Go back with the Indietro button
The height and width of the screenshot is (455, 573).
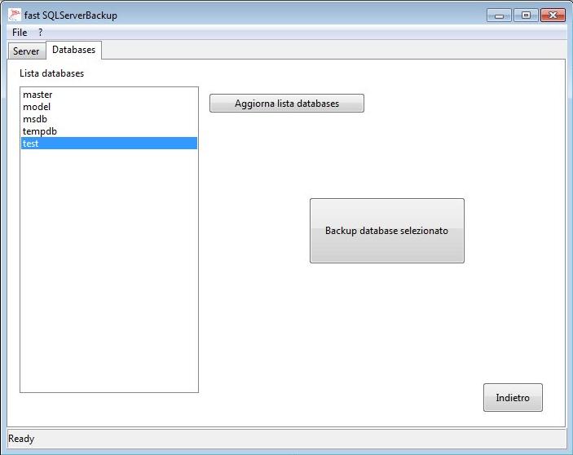click(513, 398)
